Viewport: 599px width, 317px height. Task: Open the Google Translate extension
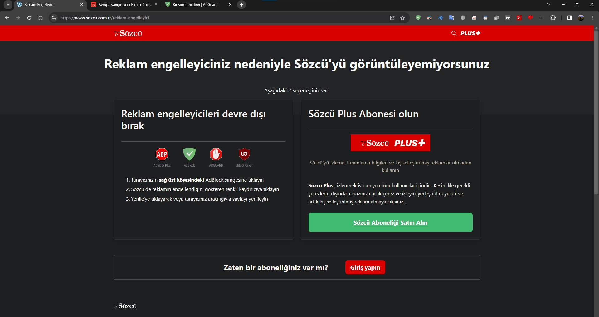[452, 18]
